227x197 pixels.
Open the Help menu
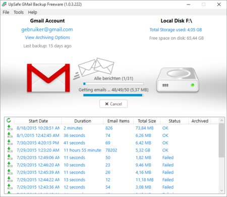pyautogui.click(x=32, y=12)
